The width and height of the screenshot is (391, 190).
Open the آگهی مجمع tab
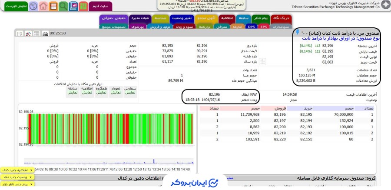pos(206,18)
